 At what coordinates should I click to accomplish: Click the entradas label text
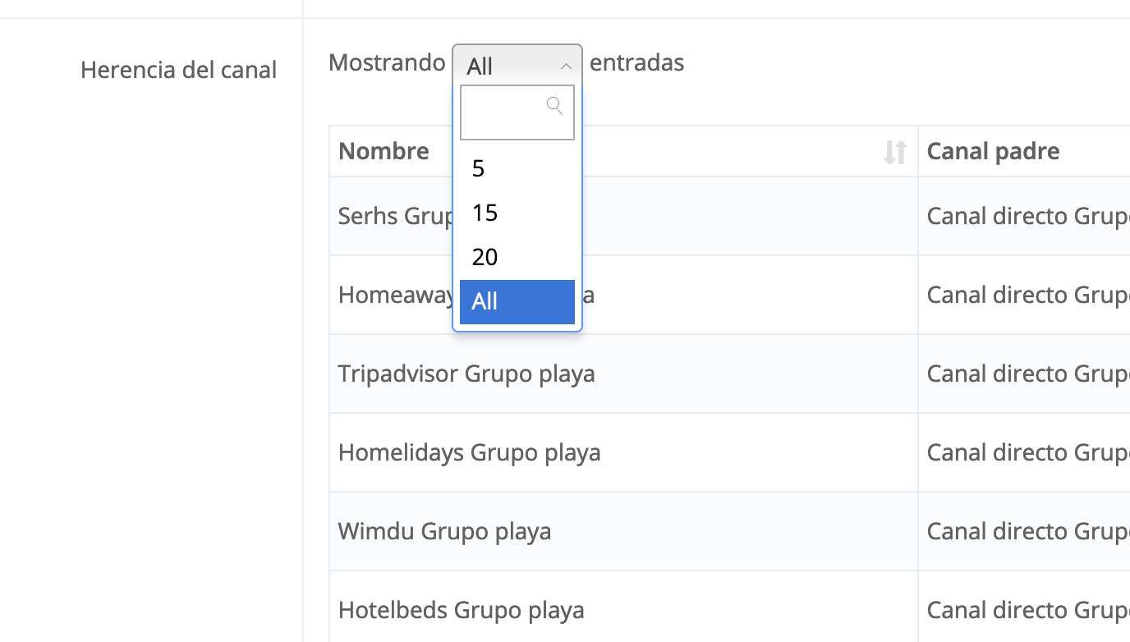637,62
